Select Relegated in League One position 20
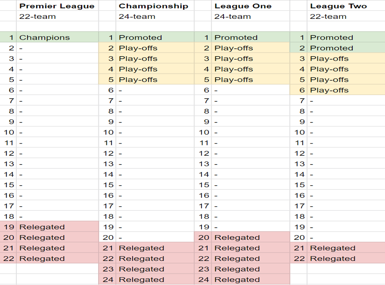This screenshot has height=285, width=385. pyautogui.click(x=237, y=238)
